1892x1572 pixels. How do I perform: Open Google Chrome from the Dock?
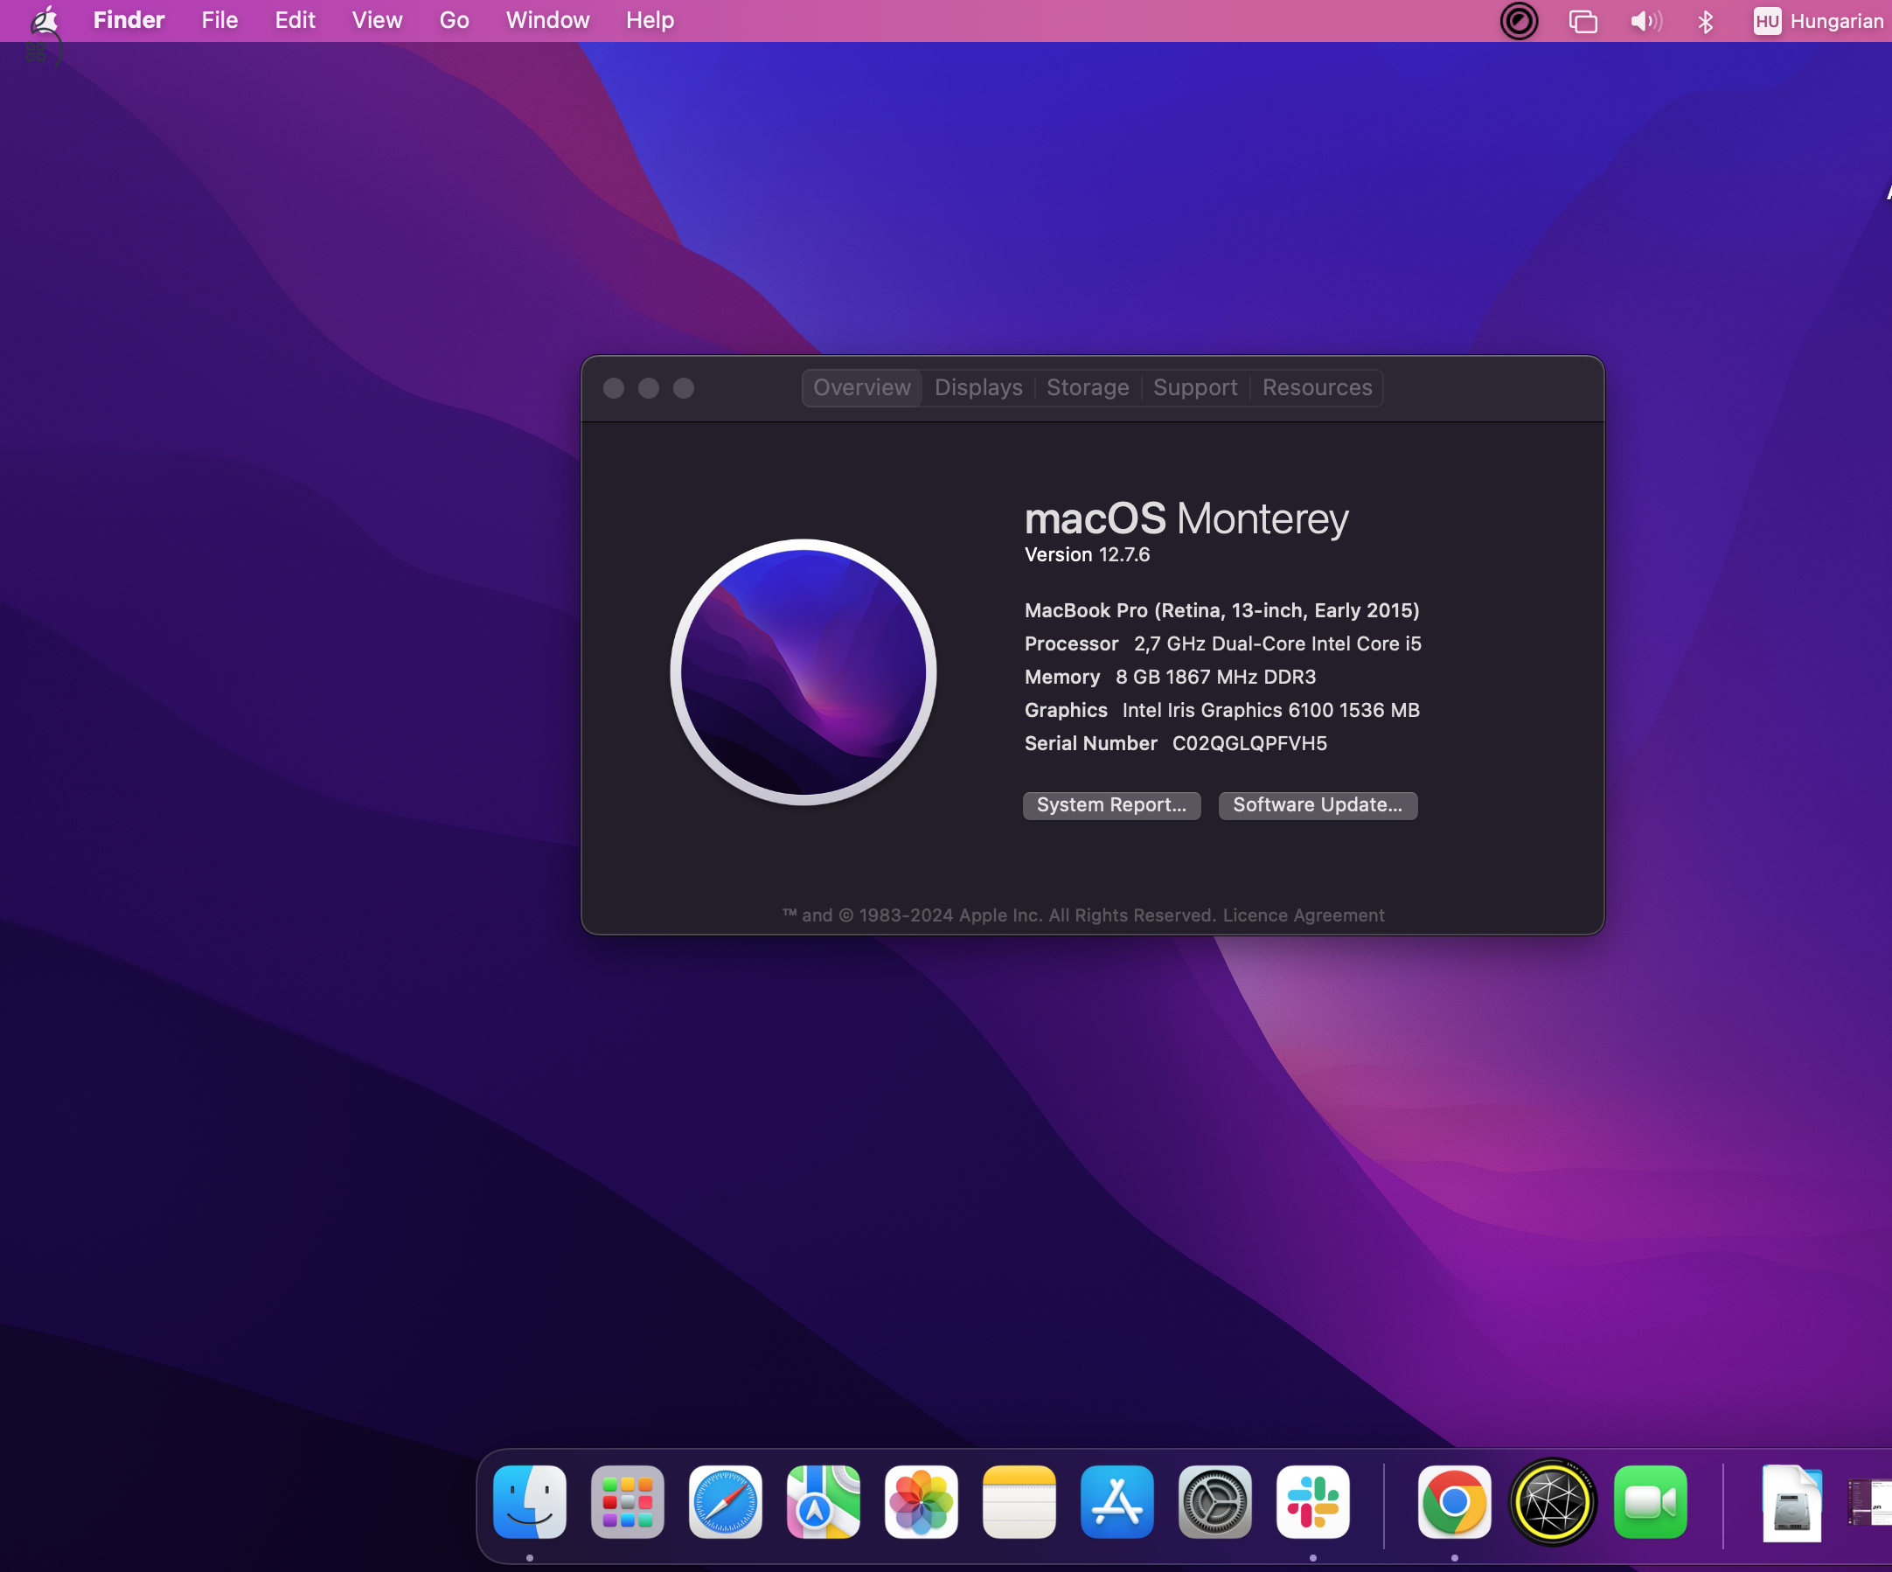(x=1455, y=1502)
